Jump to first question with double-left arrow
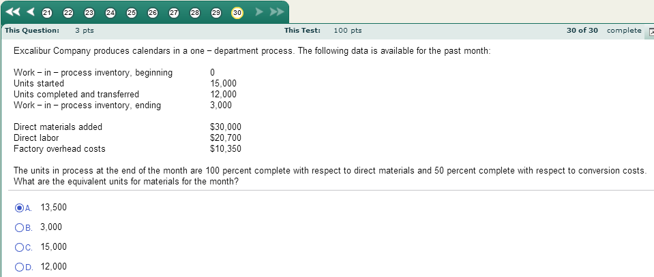This screenshot has height=277, width=654. click(x=14, y=12)
